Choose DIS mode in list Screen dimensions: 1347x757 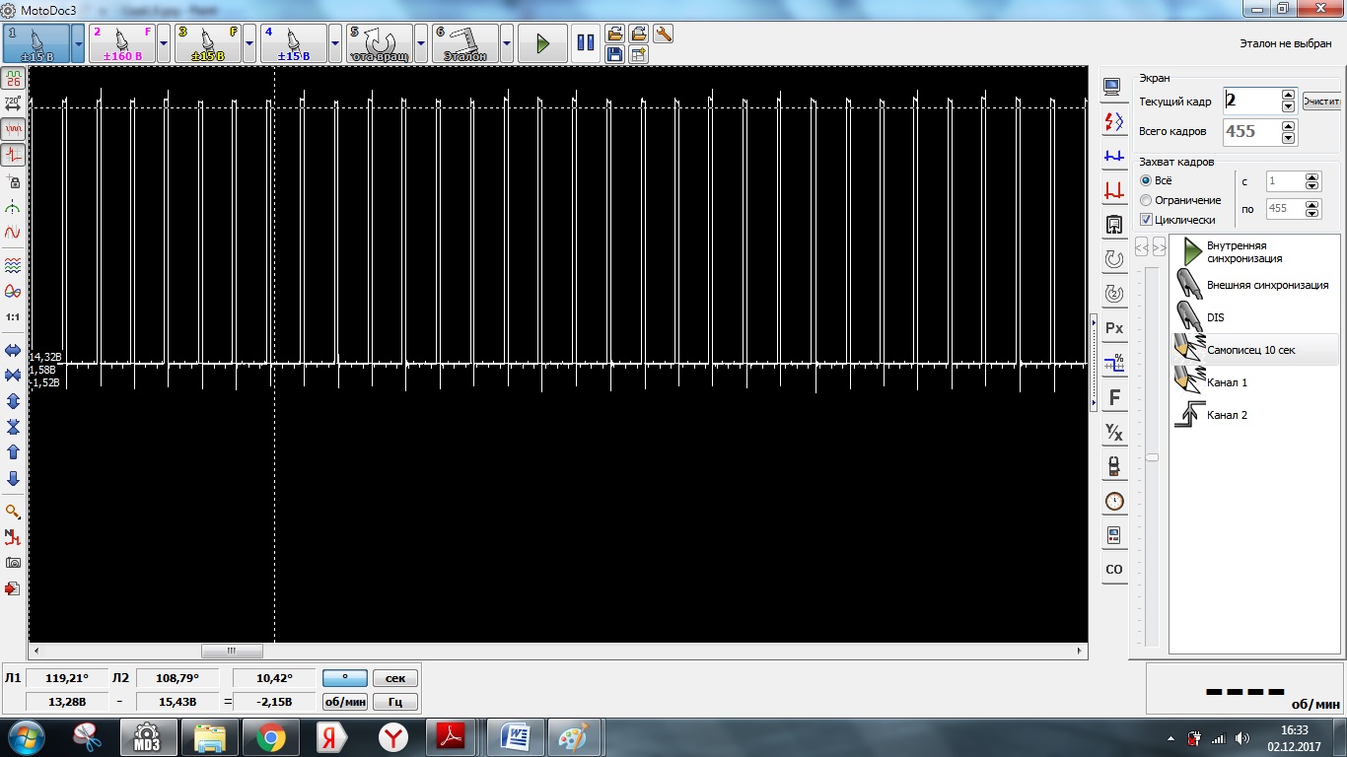1254,317
